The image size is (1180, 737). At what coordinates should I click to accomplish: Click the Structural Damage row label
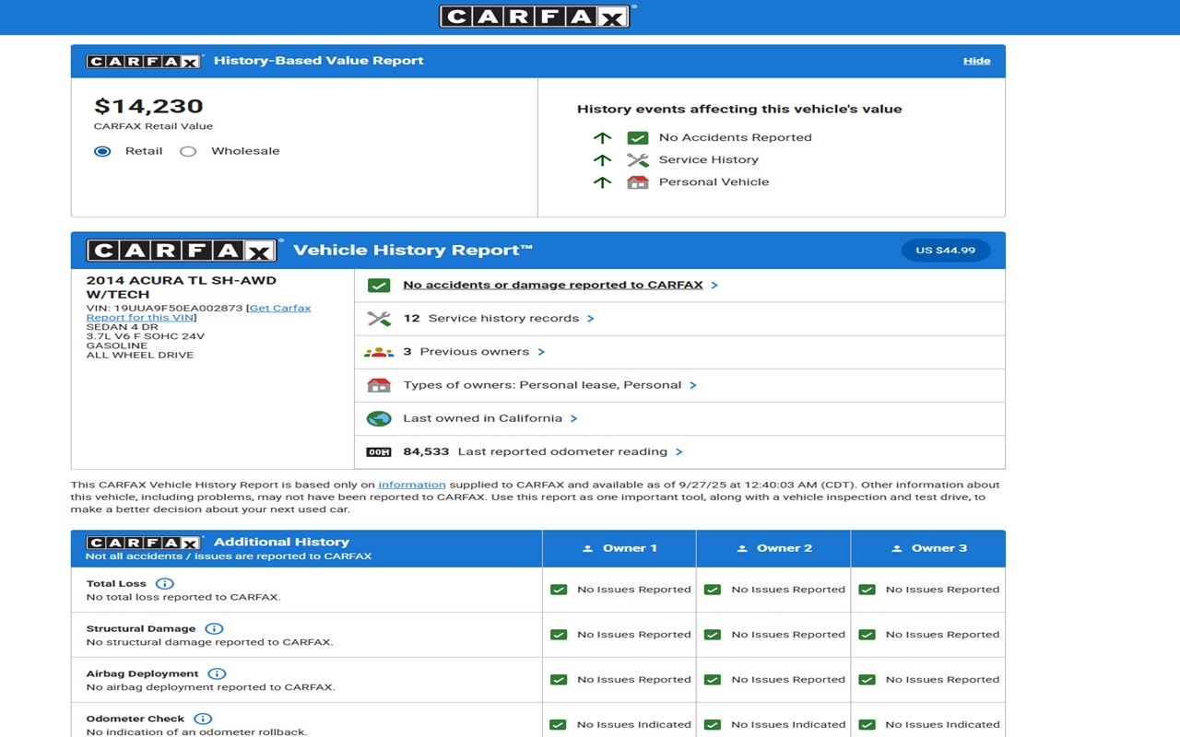[x=141, y=629]
